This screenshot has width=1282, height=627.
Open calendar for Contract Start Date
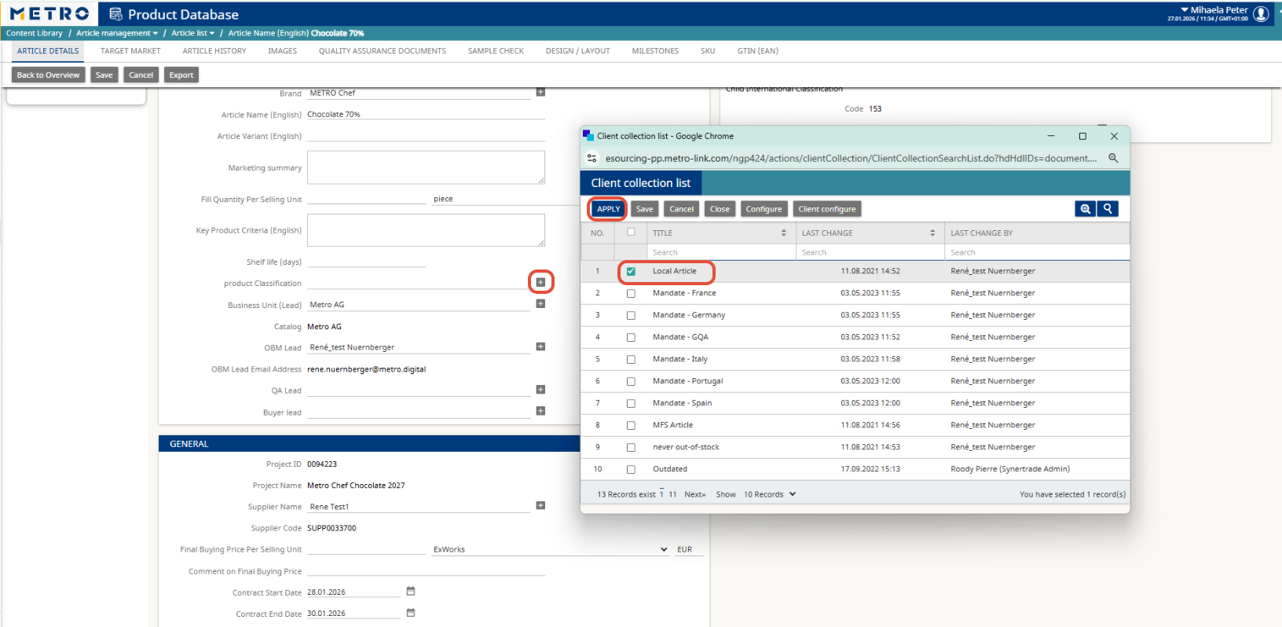411,591
